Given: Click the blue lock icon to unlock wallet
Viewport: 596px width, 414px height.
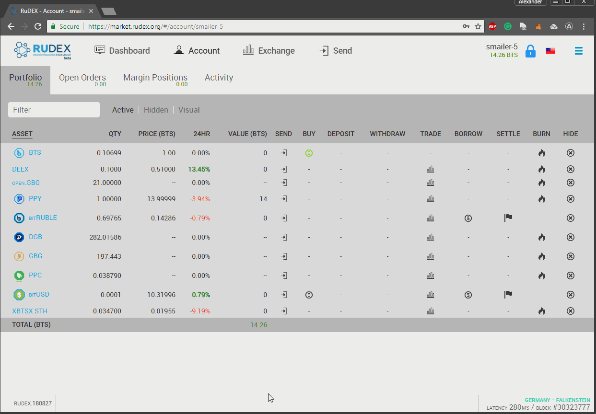Looking at the screenshot, I should point(530,51).
